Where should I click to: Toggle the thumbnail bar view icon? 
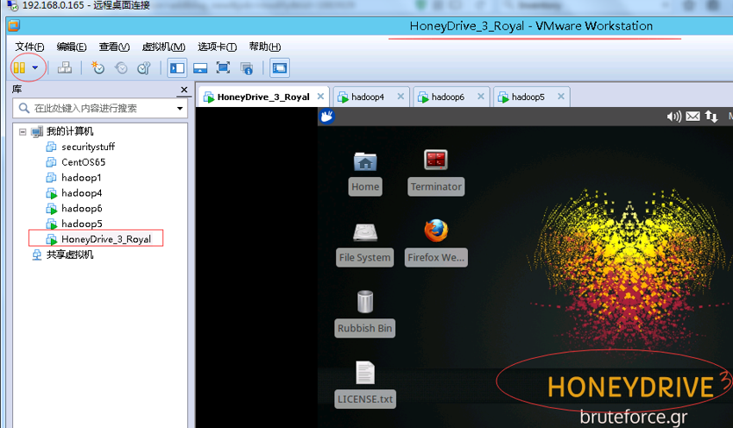pyautogui.click(x=200, y=68)
